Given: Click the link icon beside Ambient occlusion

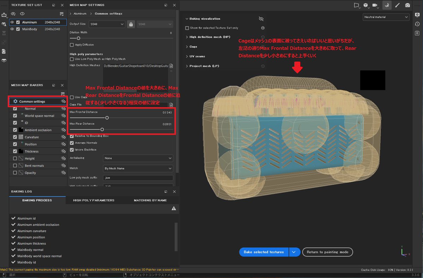Looking at the screenshot, I should (x=64, y=130).
